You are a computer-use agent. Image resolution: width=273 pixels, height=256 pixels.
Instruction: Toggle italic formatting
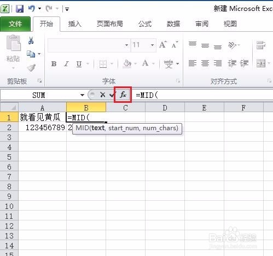pos(66,64)
